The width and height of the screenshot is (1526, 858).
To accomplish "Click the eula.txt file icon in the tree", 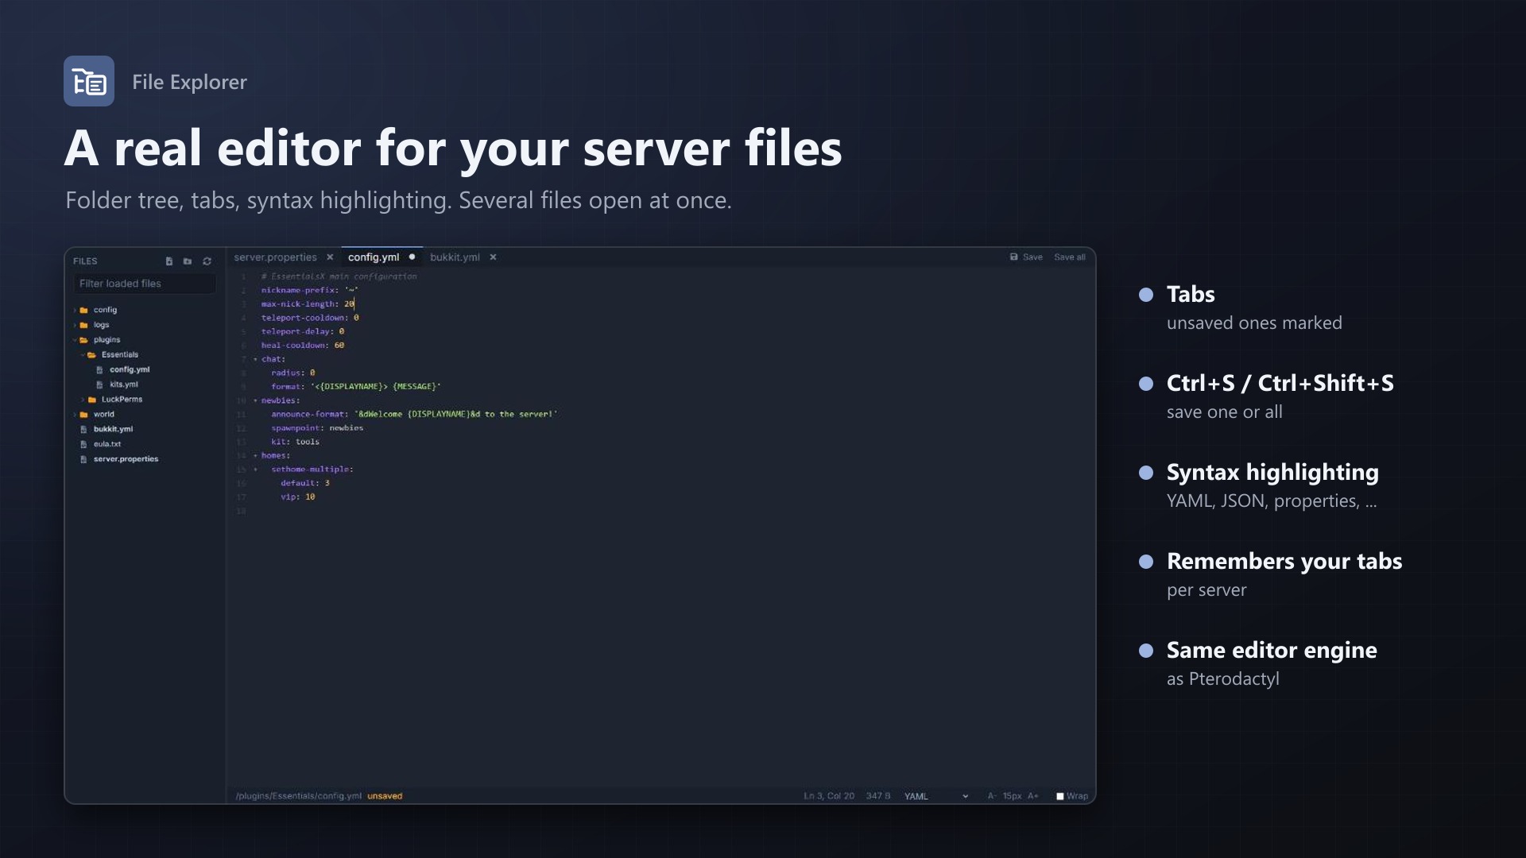I will click(83, 444).
